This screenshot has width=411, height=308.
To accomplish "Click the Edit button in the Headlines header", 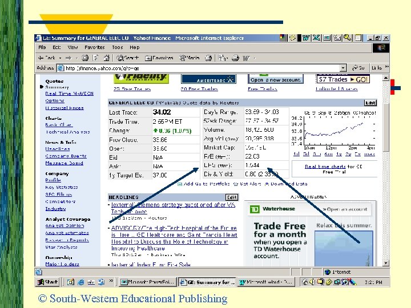I will [232, 197].
